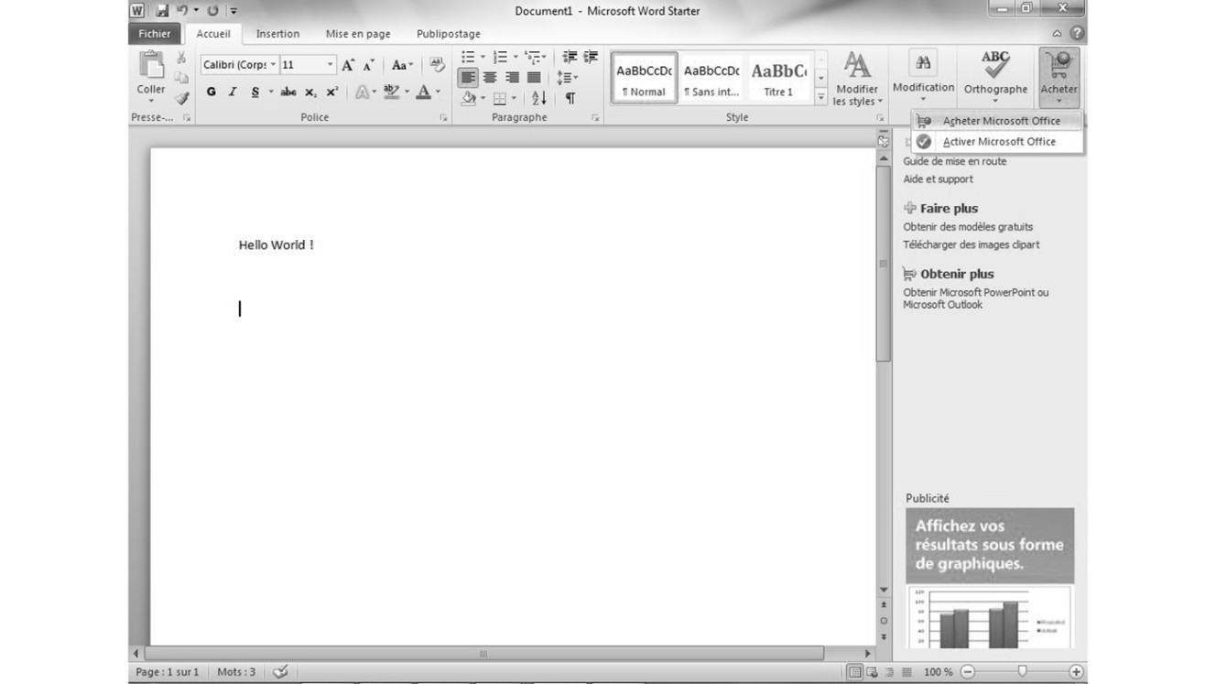
Task: Switch to the Mise en page tab
Action: click(358, 34)
